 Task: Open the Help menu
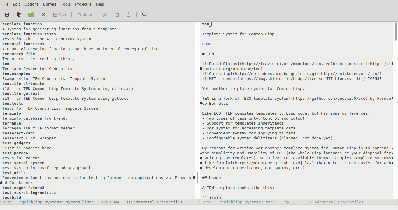[x=100, y=4]
